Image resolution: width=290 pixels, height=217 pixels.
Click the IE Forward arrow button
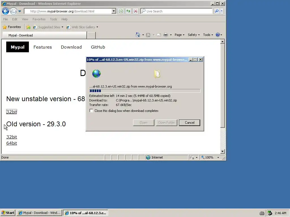(13, 11)
